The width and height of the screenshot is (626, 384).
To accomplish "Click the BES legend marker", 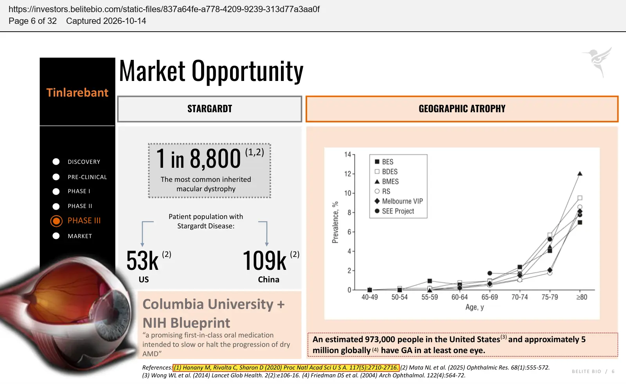I will point(377,161).
